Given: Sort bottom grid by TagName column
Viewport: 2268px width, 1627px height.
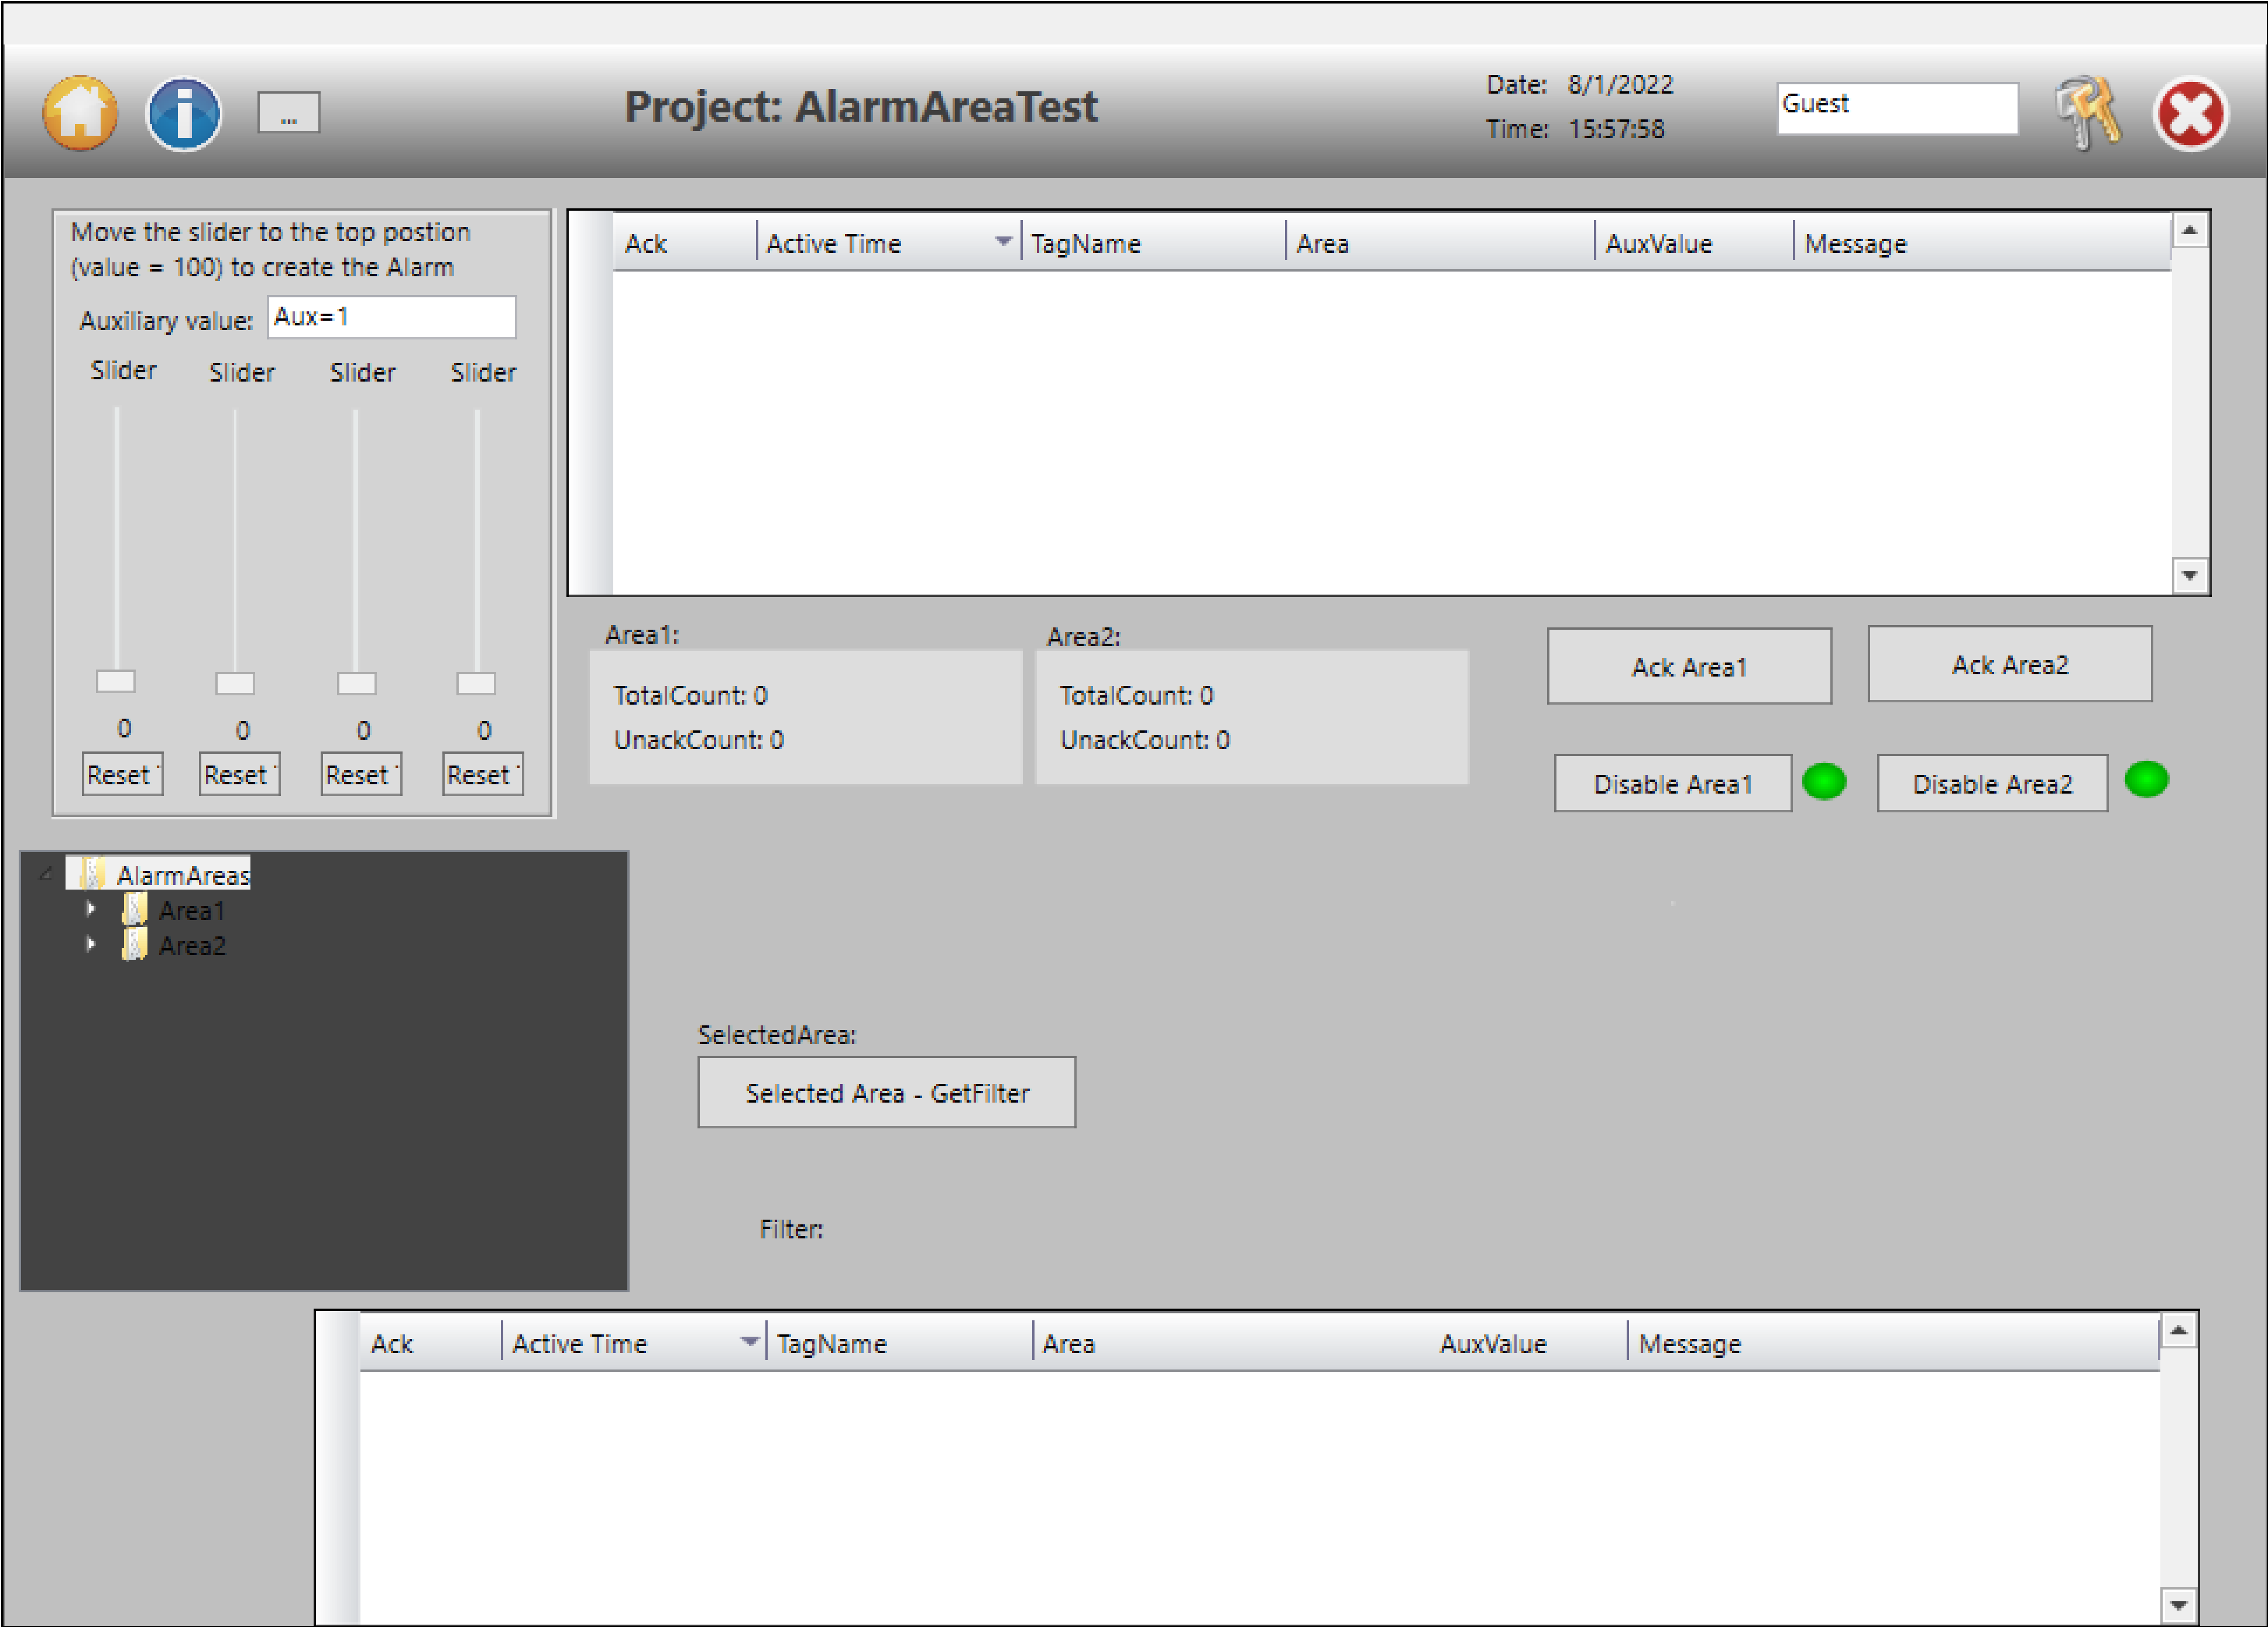Looking at the screenshot, I should coord(899,1343).
